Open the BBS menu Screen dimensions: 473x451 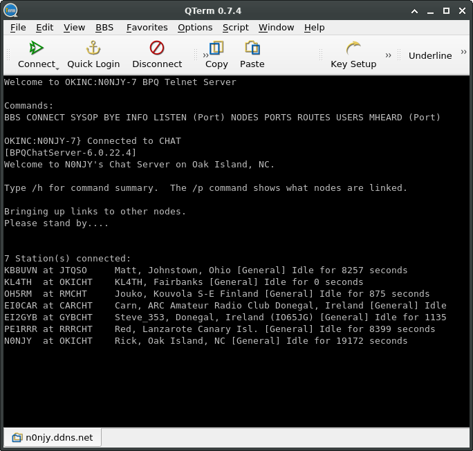point(104,27)
